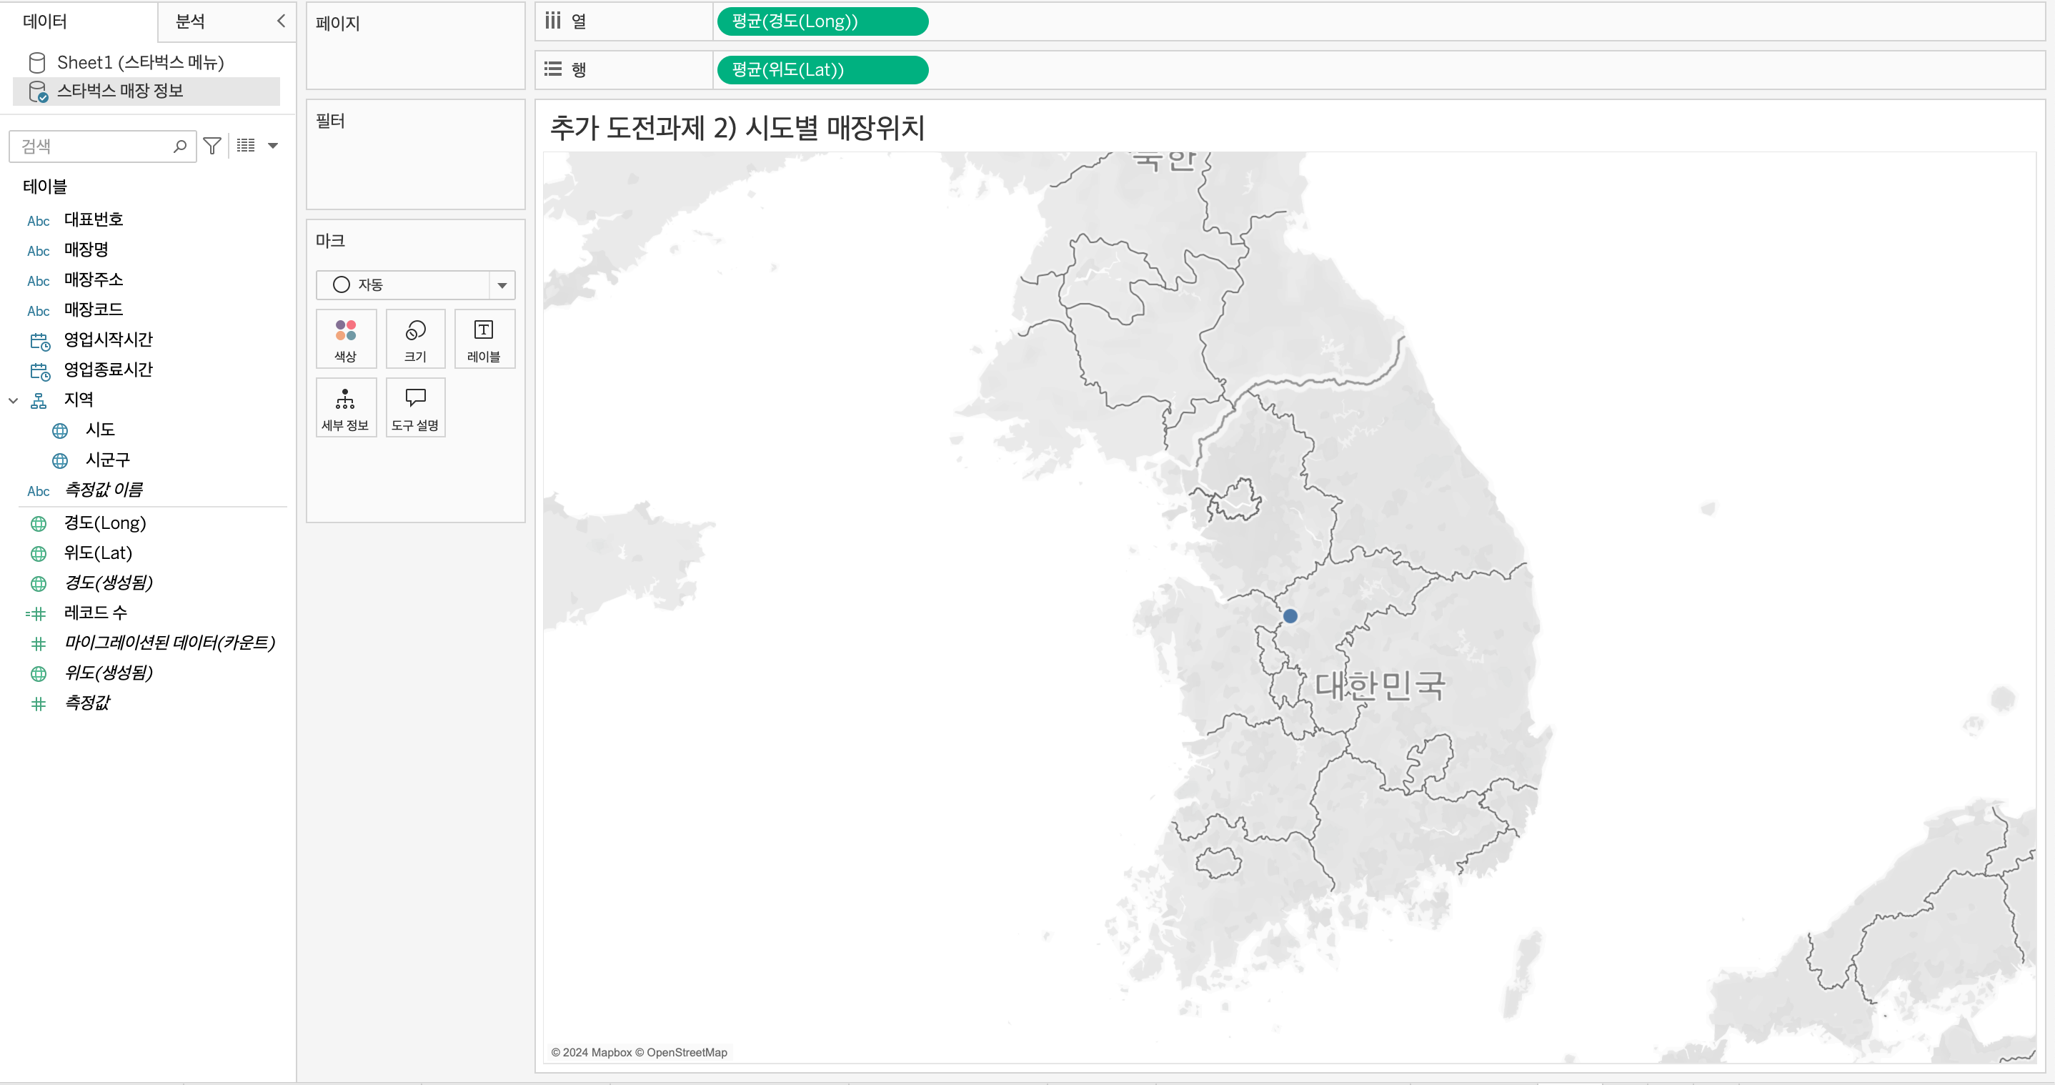
Task: Collapse the 지역 hierarchy
Action: pos(14,400)
